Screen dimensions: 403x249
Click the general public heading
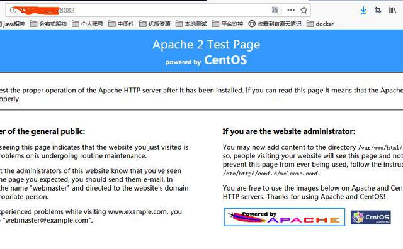point(42,131)
